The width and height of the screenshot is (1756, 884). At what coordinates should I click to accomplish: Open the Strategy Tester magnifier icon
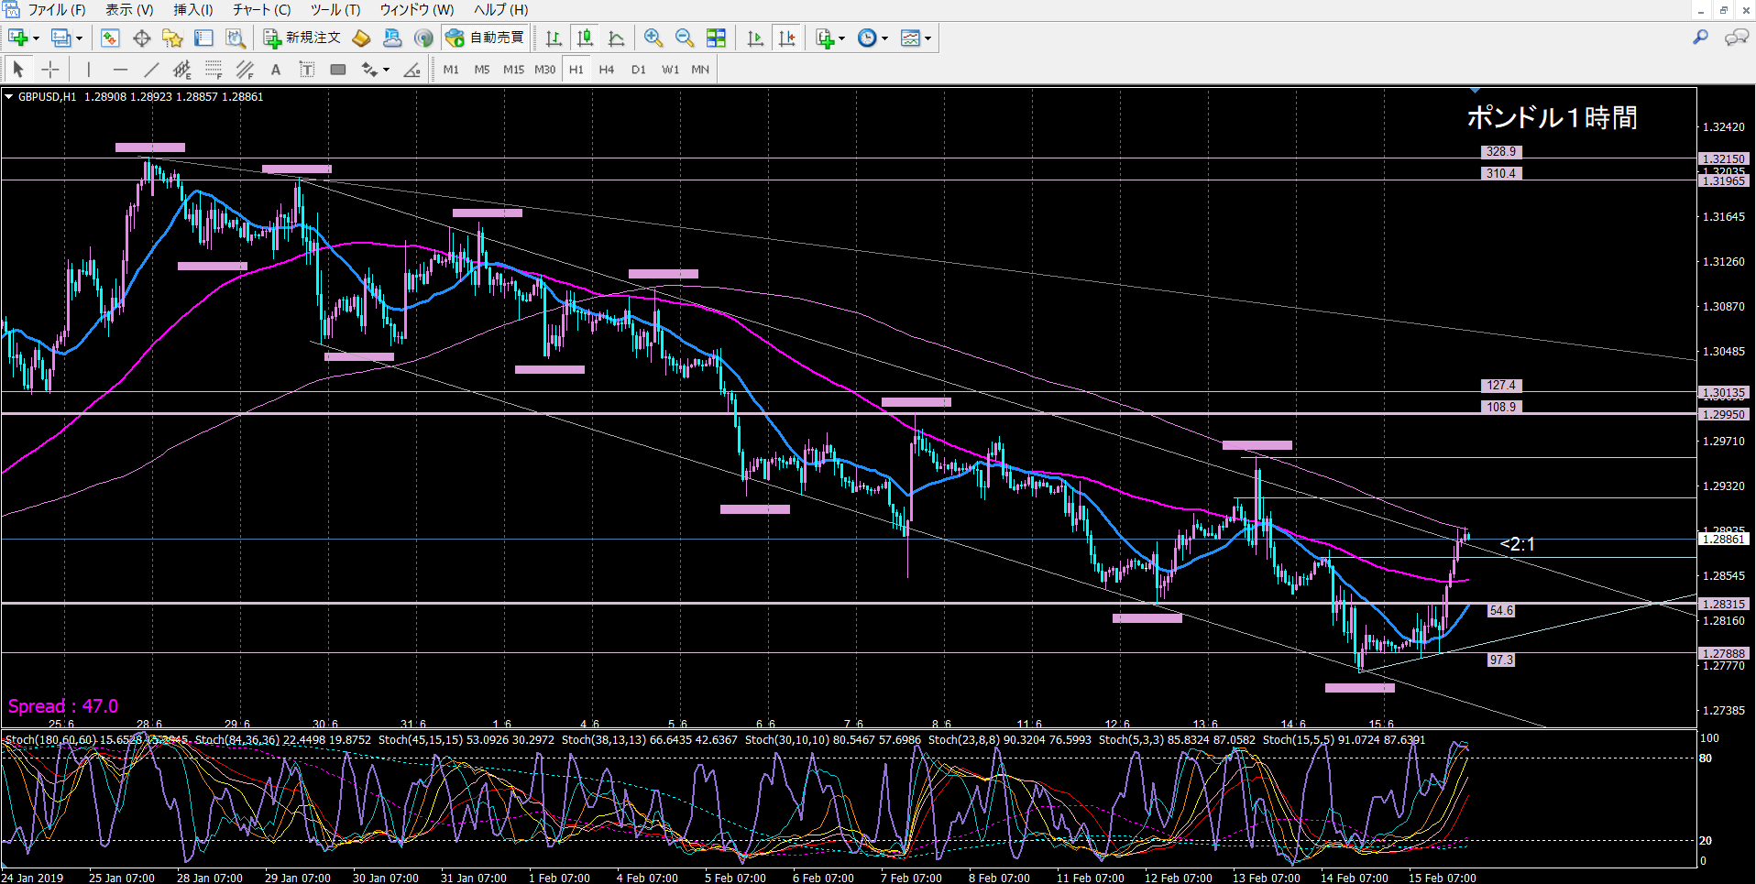click(x=236, y=38)
